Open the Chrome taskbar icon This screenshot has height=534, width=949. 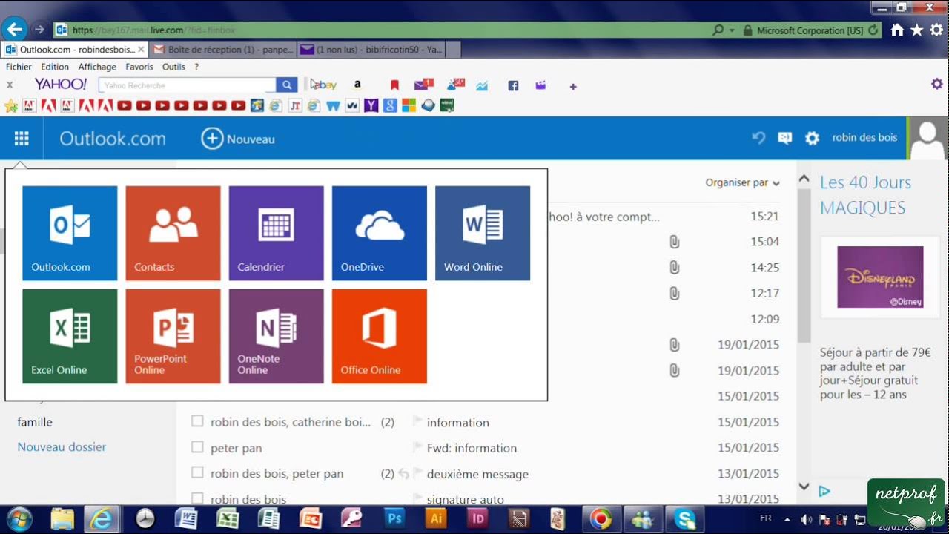(x=601, y=518)
